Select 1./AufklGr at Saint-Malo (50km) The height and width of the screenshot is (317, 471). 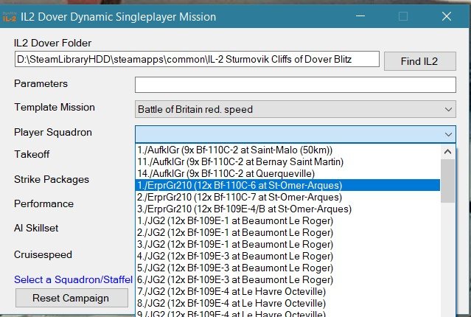tap(287, 150)
